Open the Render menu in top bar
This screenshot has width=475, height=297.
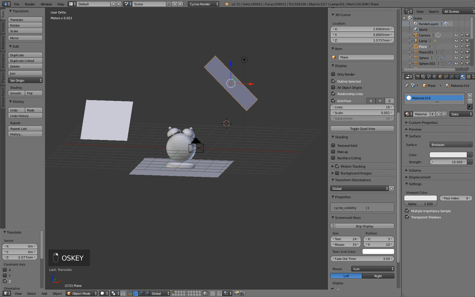(x=30, y=4)
